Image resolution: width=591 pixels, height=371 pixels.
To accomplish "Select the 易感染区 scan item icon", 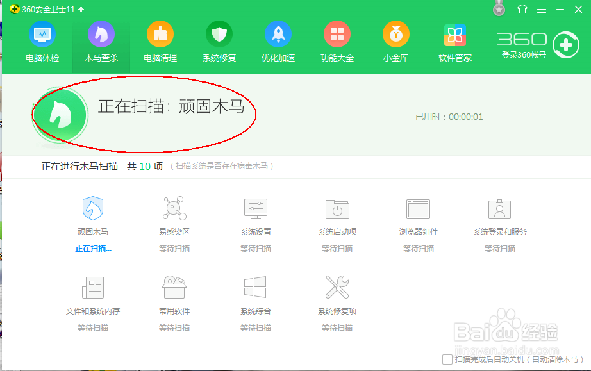I will point(174,208).
